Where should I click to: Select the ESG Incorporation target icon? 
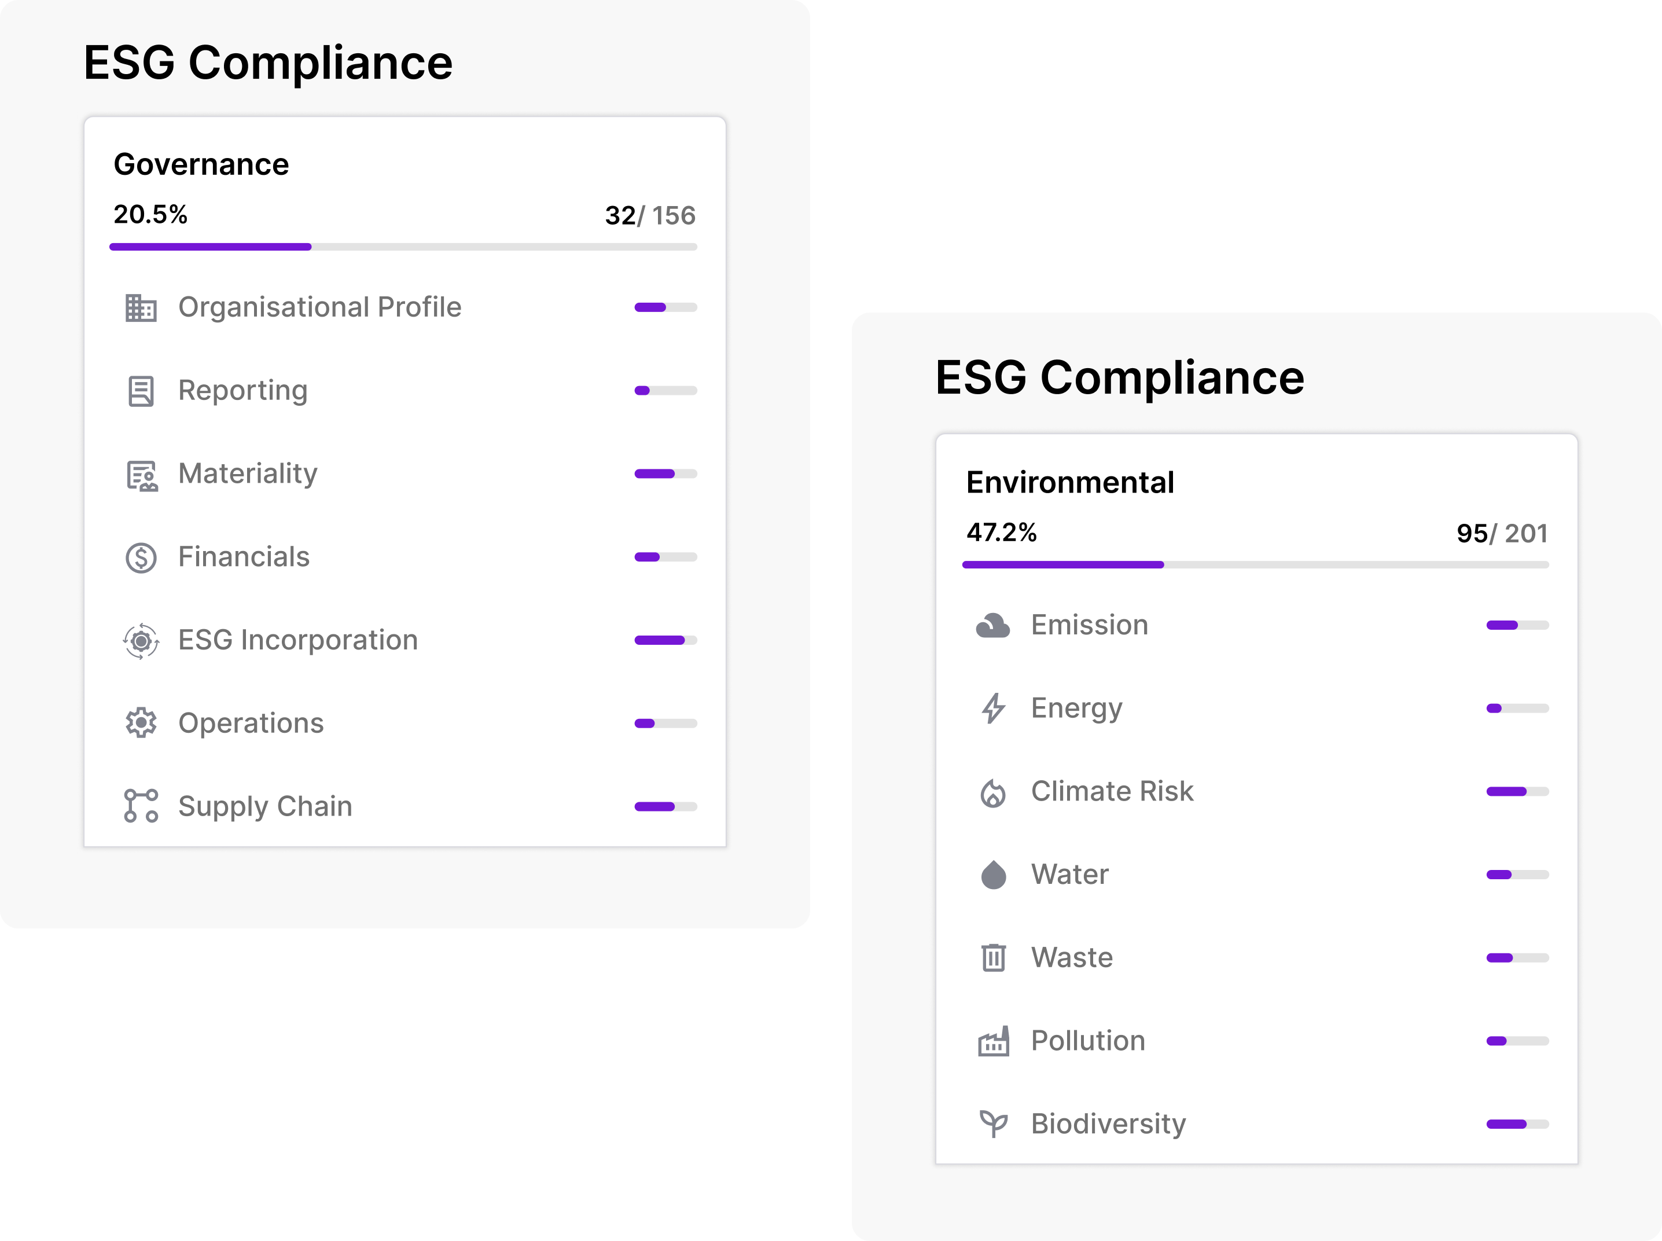(141, 641)
